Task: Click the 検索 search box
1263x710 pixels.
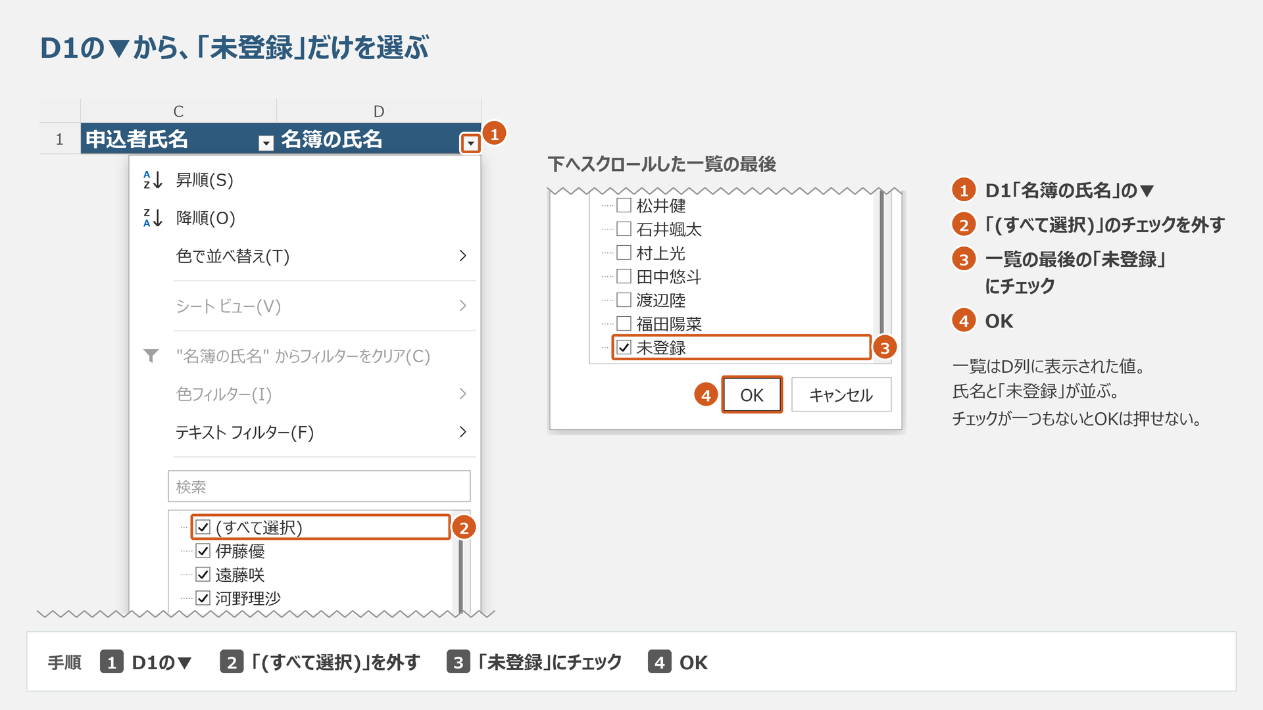Action: pyautogui.click(x=319, y=486)
